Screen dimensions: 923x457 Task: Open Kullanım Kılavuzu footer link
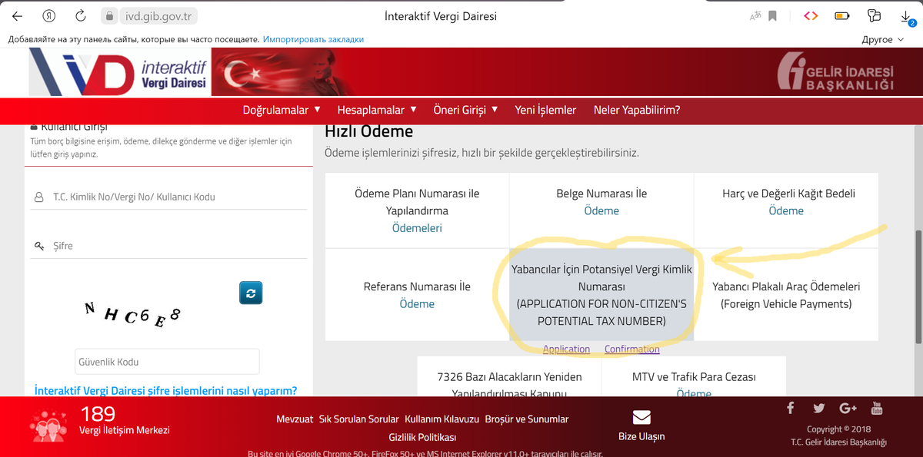[442, 419]
